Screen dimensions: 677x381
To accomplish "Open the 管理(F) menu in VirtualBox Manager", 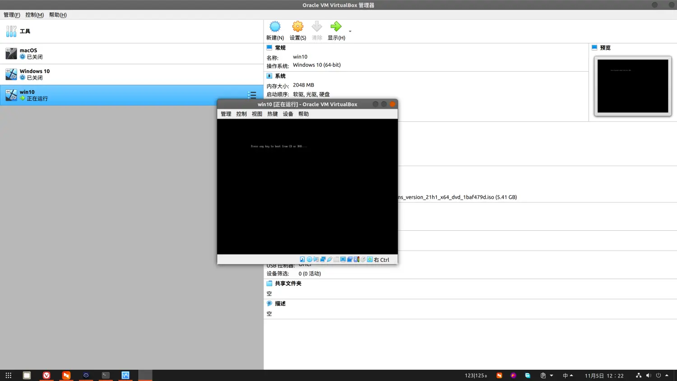I will coord(12,15).
